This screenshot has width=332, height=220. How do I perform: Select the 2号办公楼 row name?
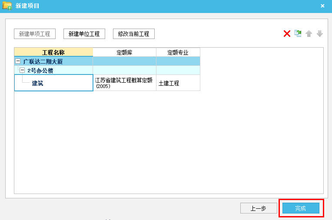[x=40, y=71]
